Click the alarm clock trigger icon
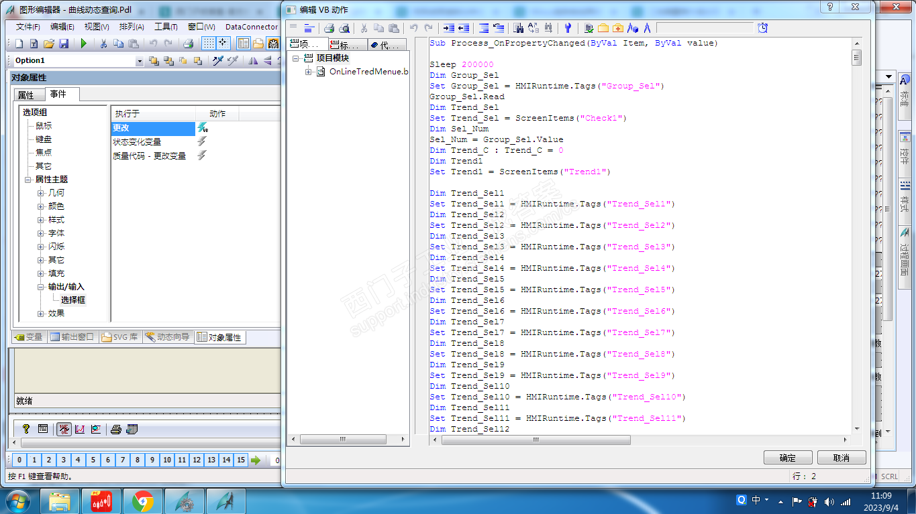The image size is (916, 514). coord(763,28)
